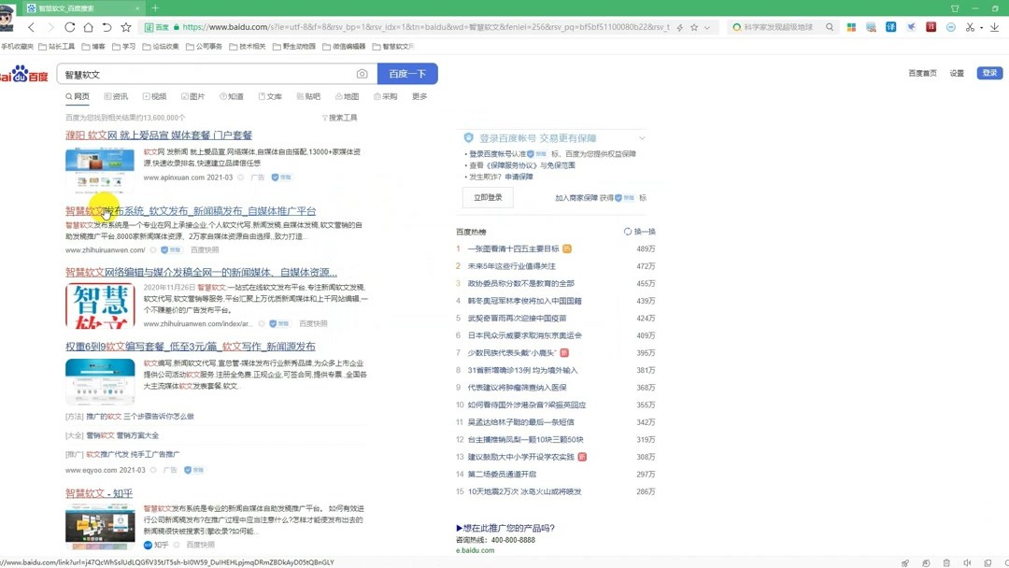The image size is (1009, 568).
Task: Click the red JS extension icon
Action: click(931, 27)
